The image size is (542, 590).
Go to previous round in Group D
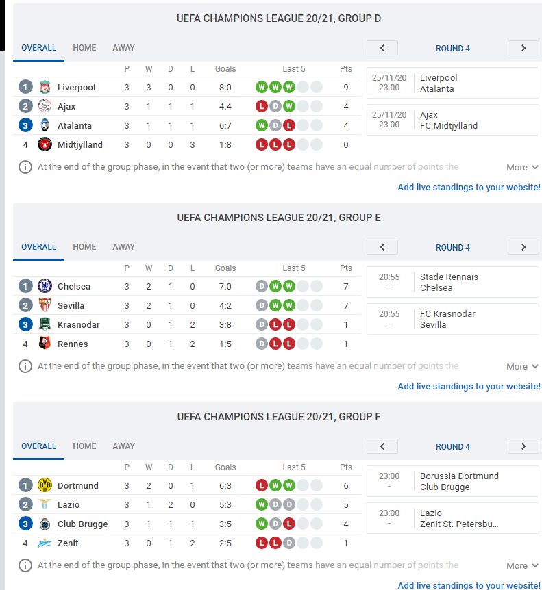point(382,48)
